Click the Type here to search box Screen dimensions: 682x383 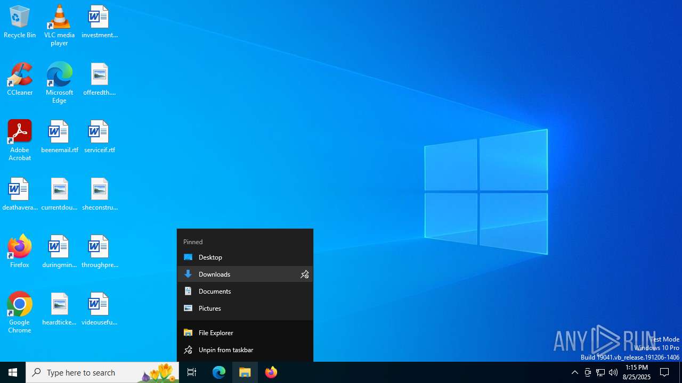pyautogui.click(x=102, y=372)
